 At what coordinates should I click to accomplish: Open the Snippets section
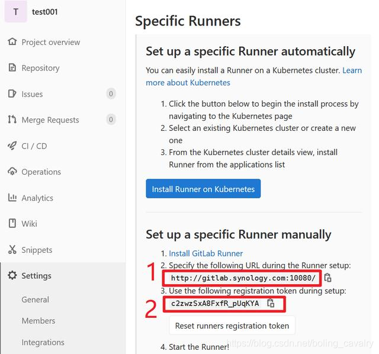(x=37, y=250)
